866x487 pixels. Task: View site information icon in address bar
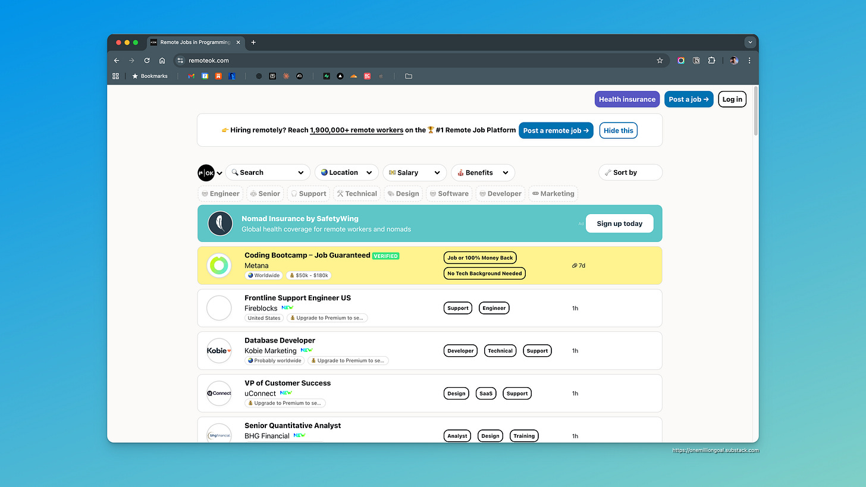pos(180,61)
